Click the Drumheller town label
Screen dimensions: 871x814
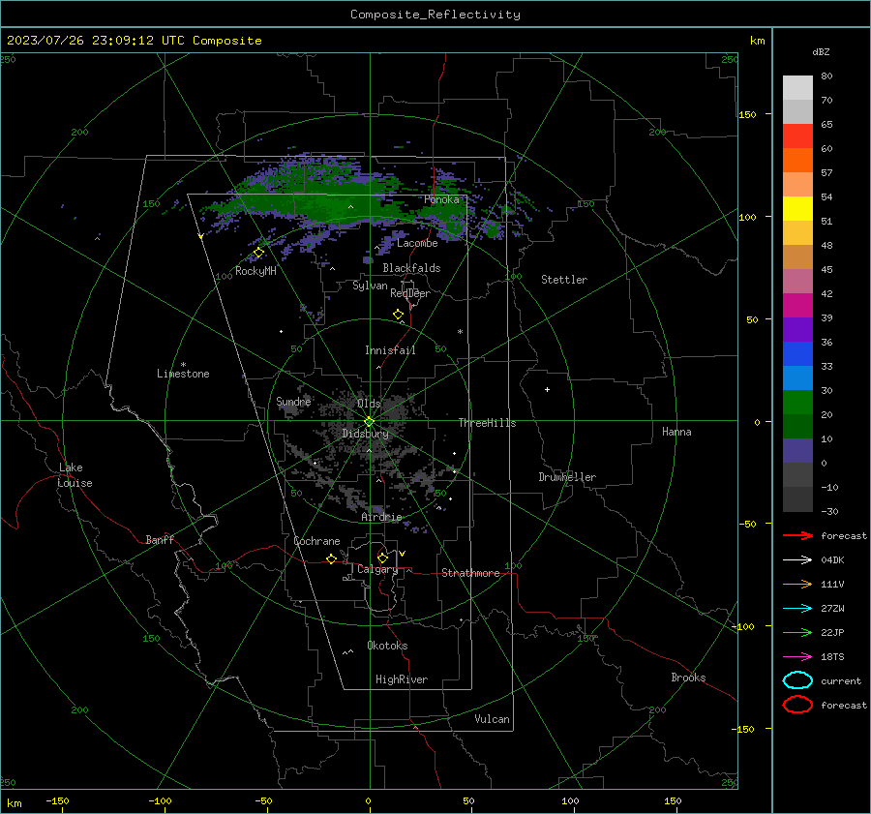tap(567, 477)
